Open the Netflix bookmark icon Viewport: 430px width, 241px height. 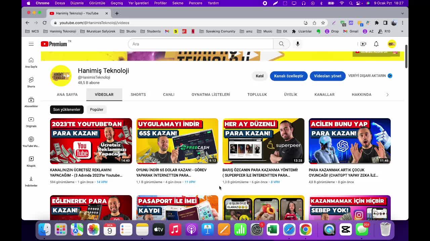193,31
